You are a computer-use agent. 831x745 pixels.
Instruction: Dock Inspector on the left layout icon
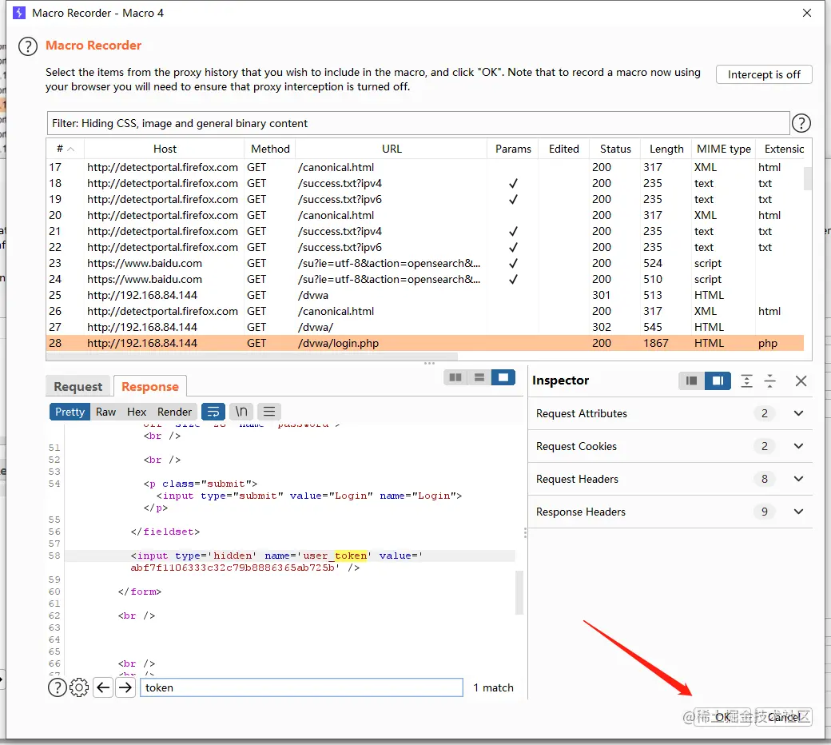[x=691, y=380]
